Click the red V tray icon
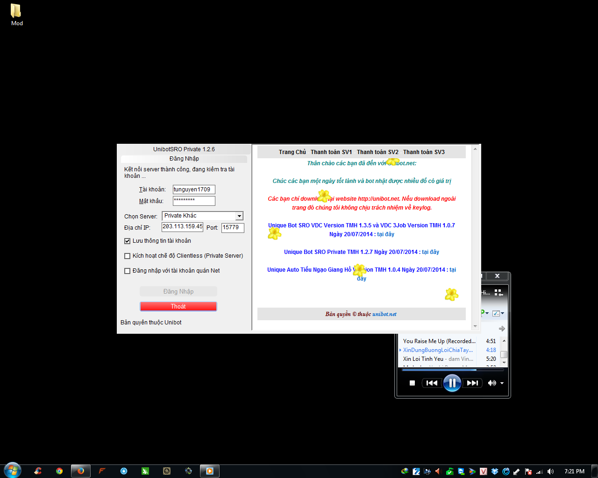The width and height of the screenshot is (598, 478). point(484,471)
